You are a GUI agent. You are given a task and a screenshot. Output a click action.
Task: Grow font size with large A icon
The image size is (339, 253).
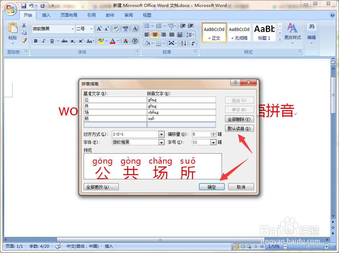(x=99, y=29)
